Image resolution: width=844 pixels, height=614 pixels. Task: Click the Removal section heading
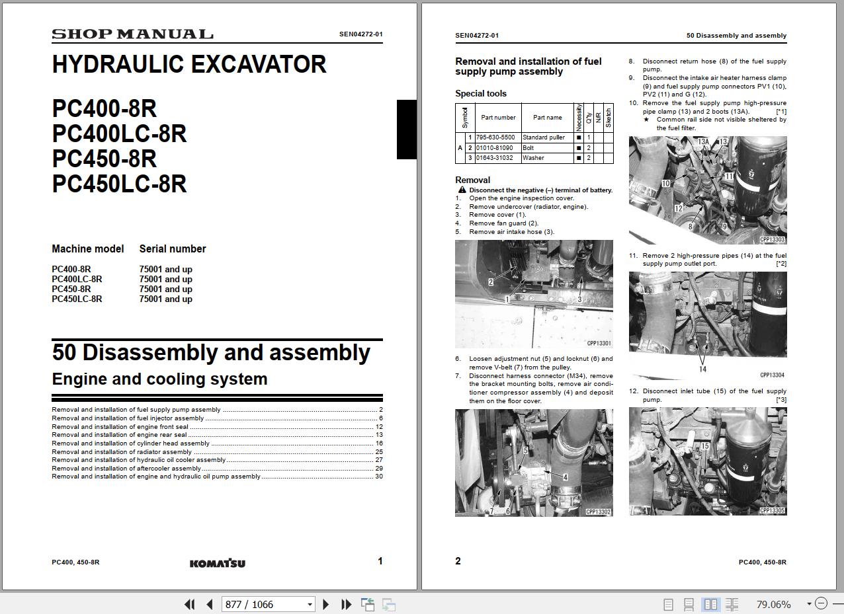coord(472,180)
